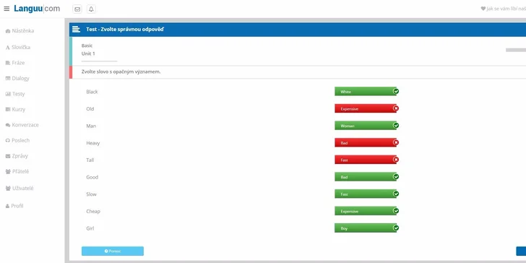Click red X icon beside Old's Expensive
This screenshot has width=526, height=263.
[396, 108]
